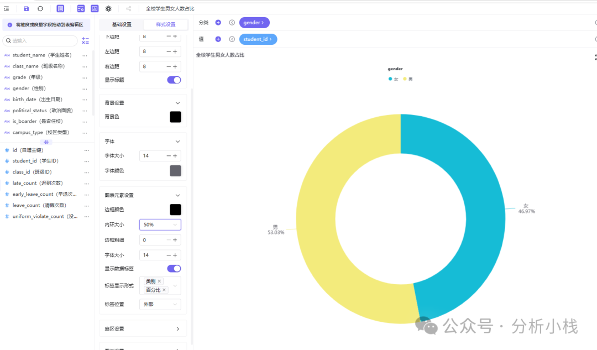This screenshot has width=597, height=350.
Task: Select the early_leave_count field row
Action: [44, 194]
